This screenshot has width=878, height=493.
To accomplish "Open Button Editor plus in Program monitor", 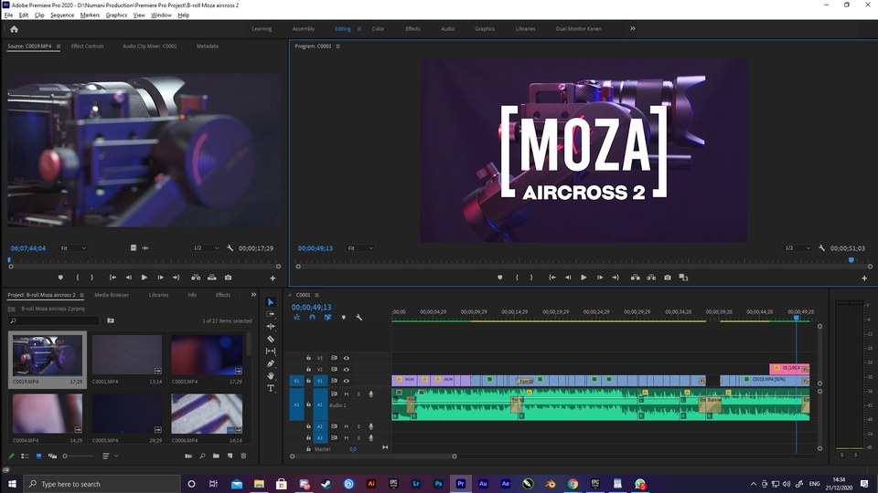I will click(864, 278).
